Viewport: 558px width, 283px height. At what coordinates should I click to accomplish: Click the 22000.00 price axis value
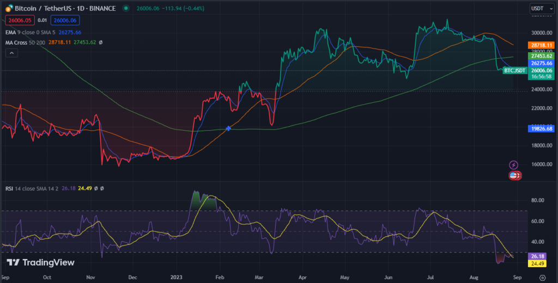point(542,108)
